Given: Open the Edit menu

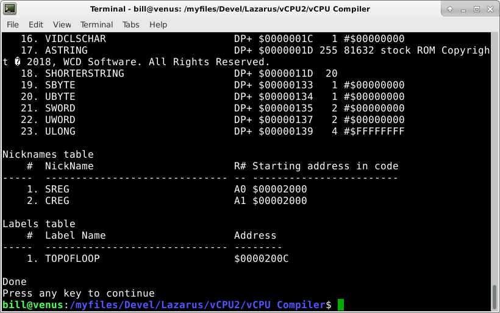Looking at the screenshot, I should [36, 24].
